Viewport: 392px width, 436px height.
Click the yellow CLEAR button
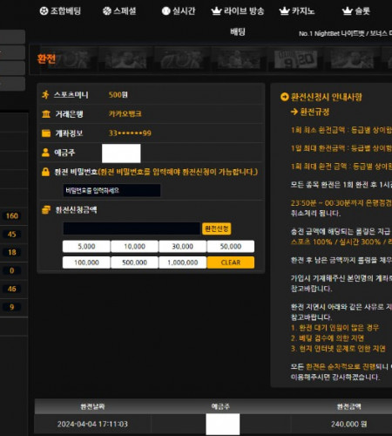click(x=231, y=262)
